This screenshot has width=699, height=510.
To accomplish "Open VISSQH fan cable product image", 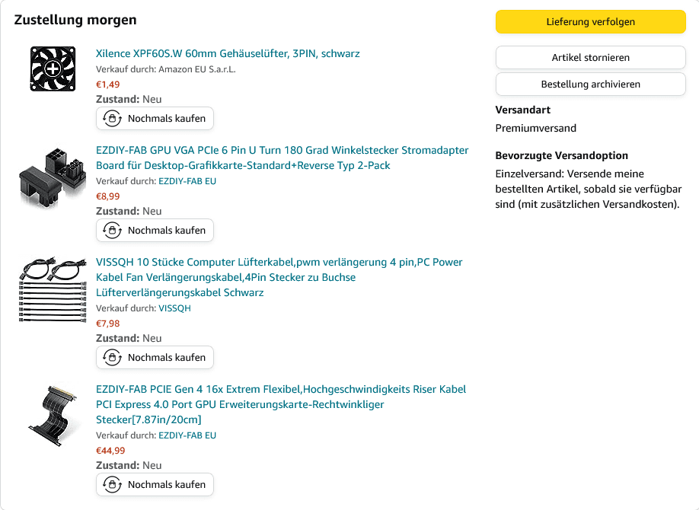I will [x=53, y=289].
